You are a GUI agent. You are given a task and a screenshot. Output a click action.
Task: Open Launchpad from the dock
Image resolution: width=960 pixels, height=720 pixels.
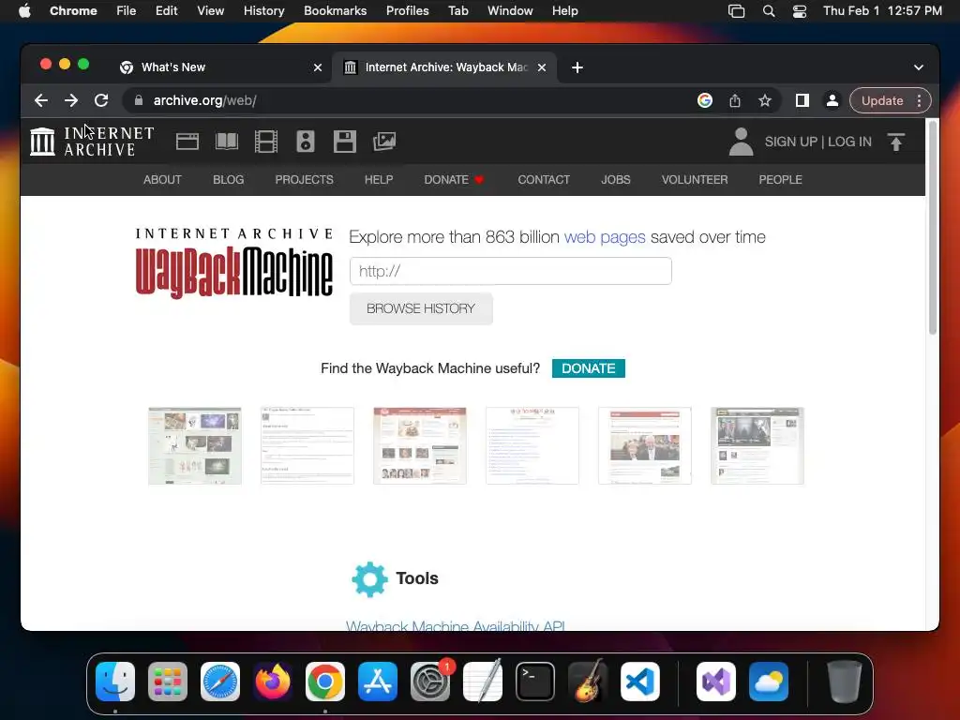(x=168, y=682)
